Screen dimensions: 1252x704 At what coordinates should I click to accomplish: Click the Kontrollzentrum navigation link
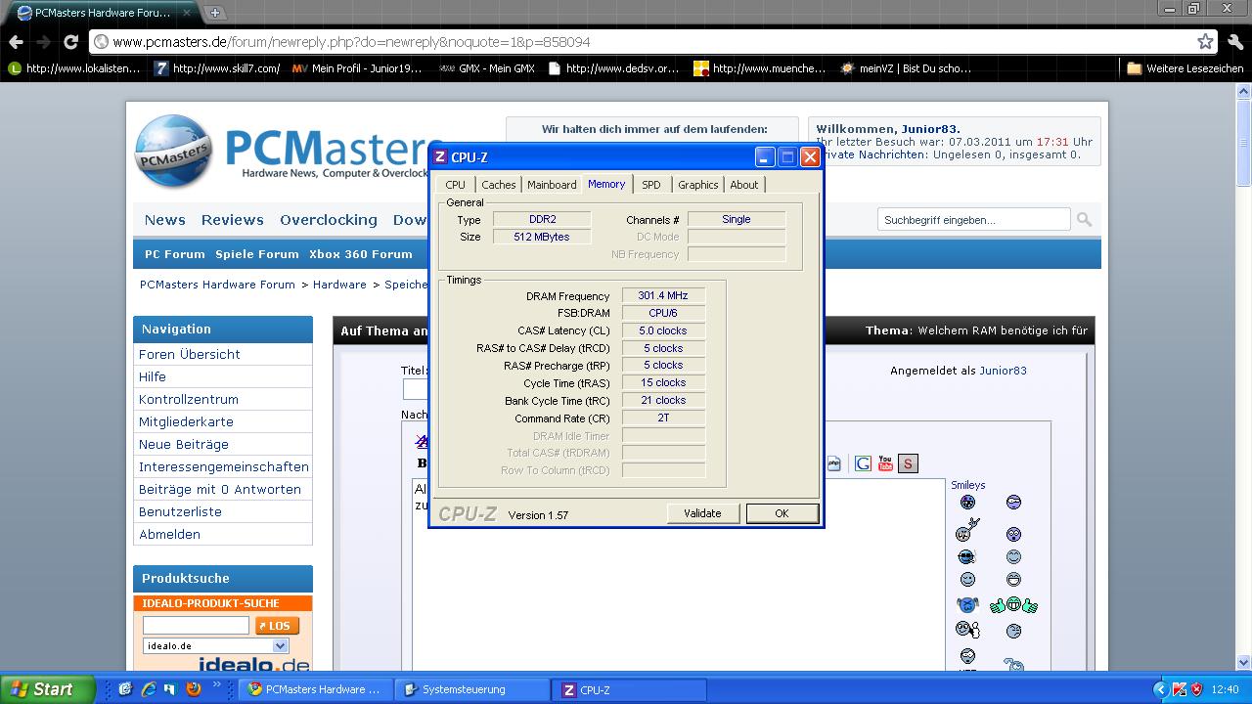188,399
